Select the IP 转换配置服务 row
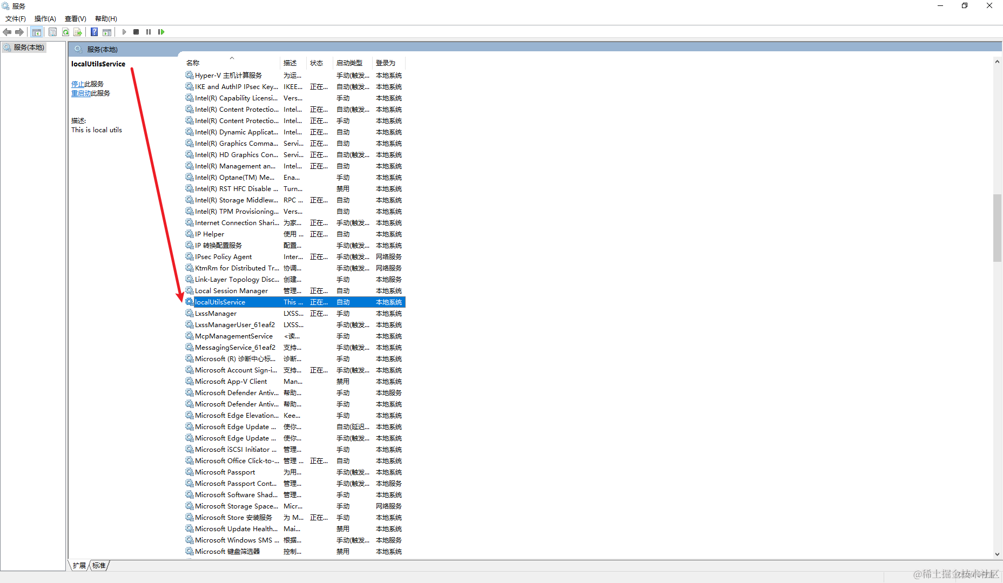Viewport: 1003px width, 583px height. click(x=295, y=246)
